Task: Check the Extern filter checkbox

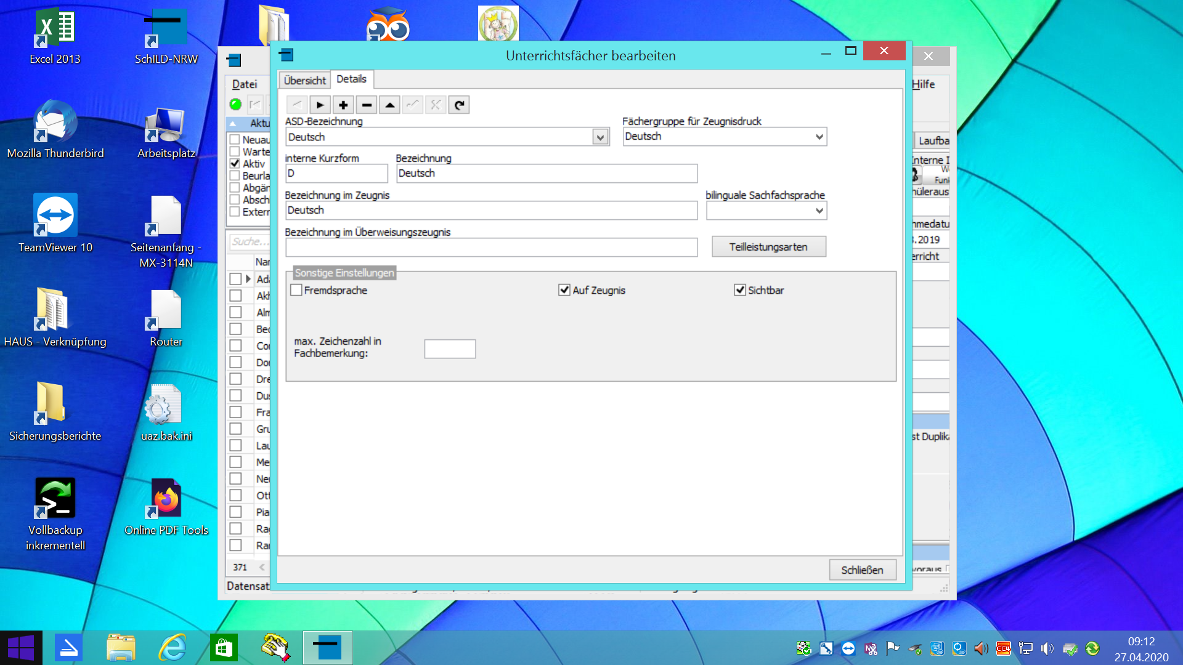Action: pyautogui.click(x=235, y=212)
